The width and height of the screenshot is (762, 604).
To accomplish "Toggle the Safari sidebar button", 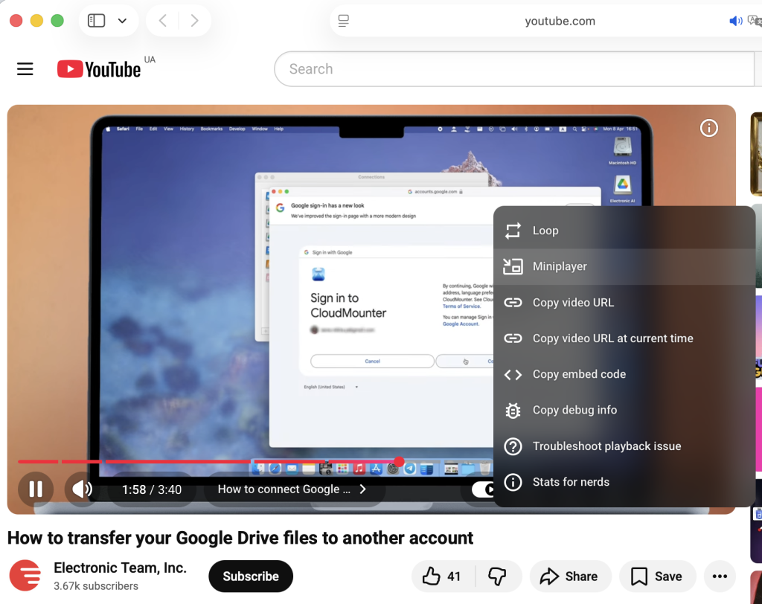I will tap(96, 20).
